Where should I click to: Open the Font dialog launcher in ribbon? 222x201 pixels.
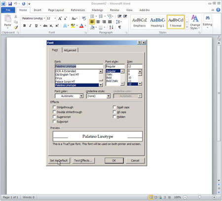tap(86, 33)
